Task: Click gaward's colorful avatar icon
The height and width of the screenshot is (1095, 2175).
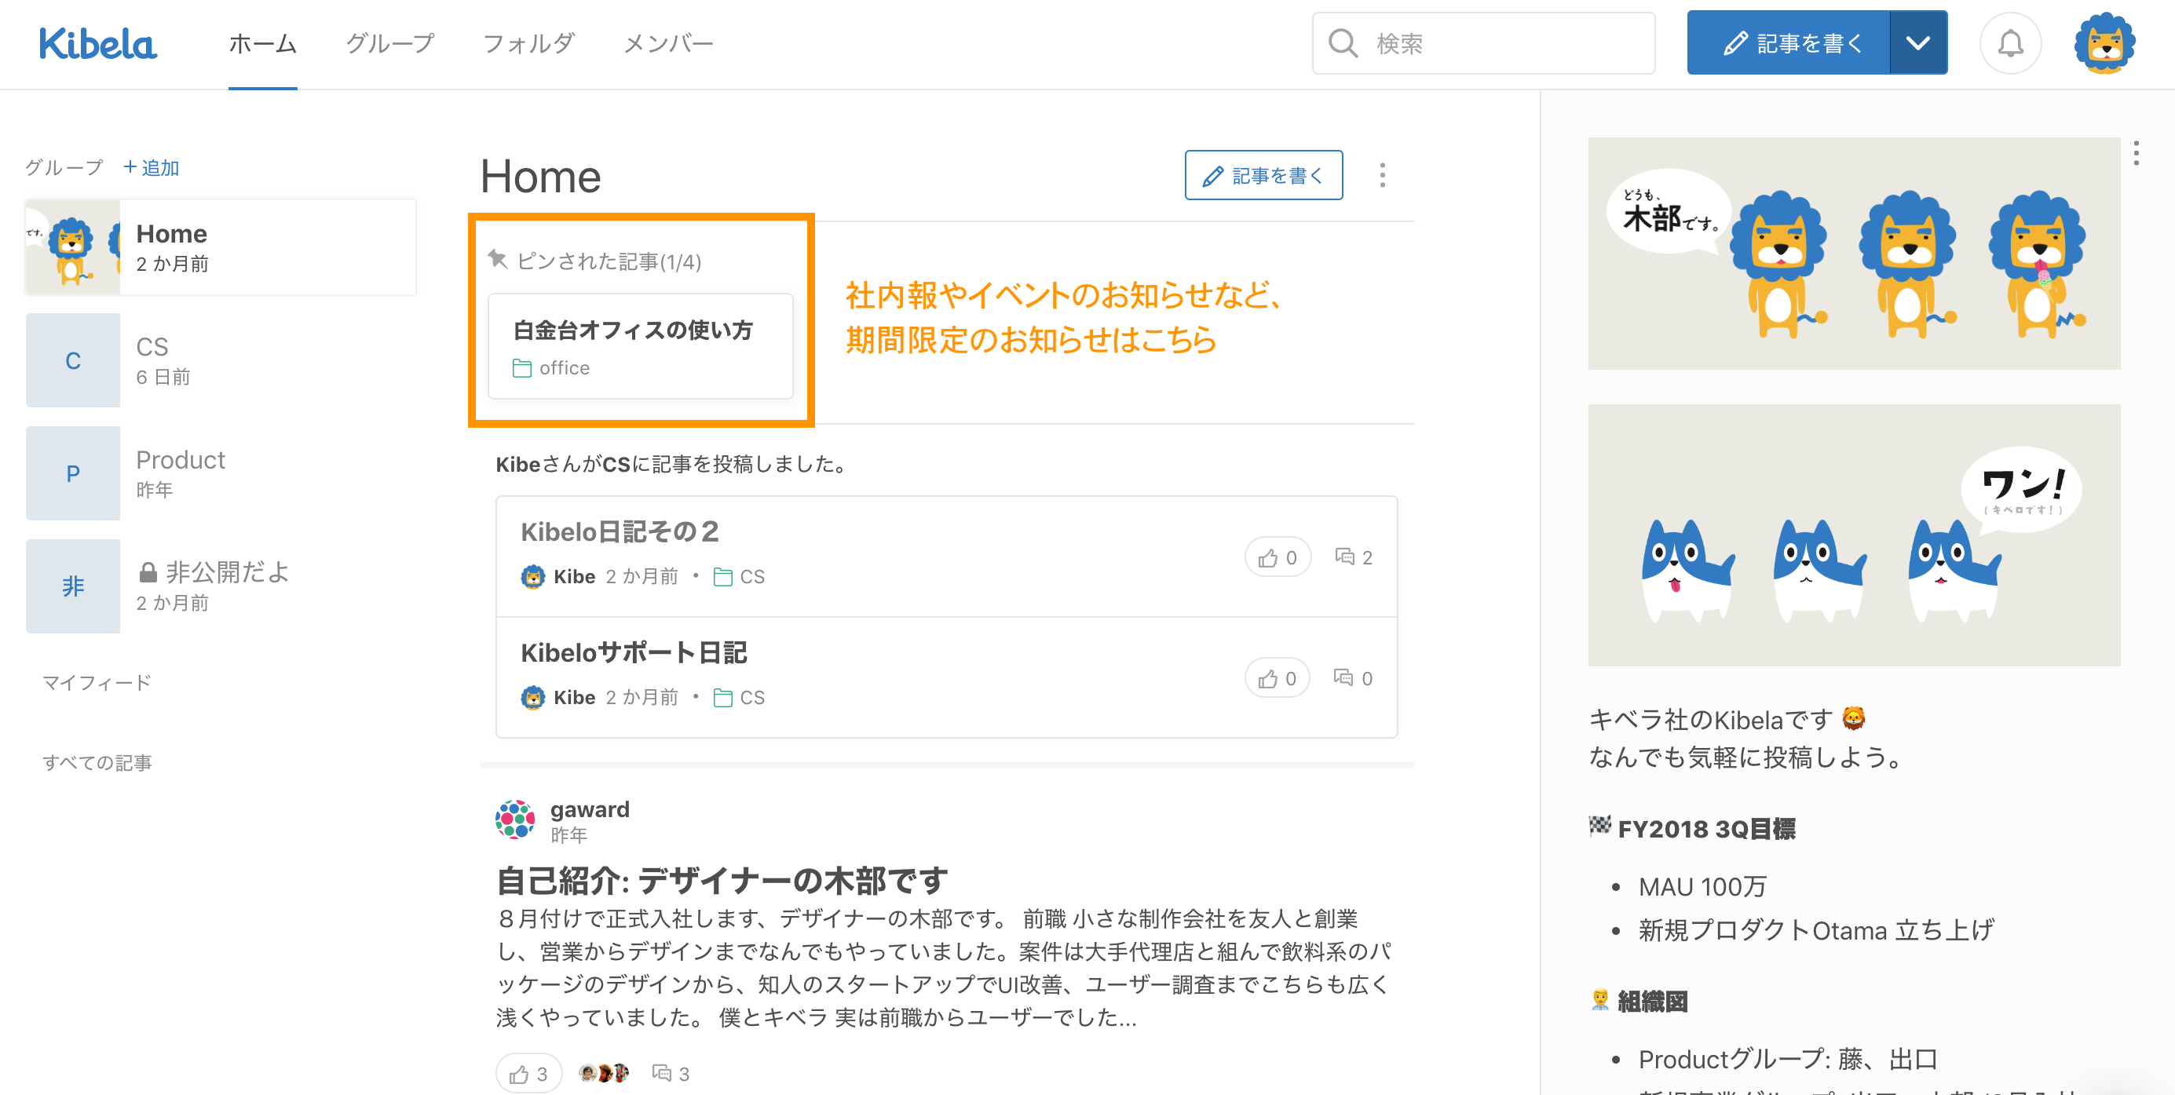Action: [515, 819]
